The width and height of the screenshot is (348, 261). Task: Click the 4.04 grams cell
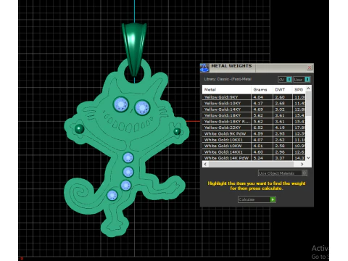[262, 97]
